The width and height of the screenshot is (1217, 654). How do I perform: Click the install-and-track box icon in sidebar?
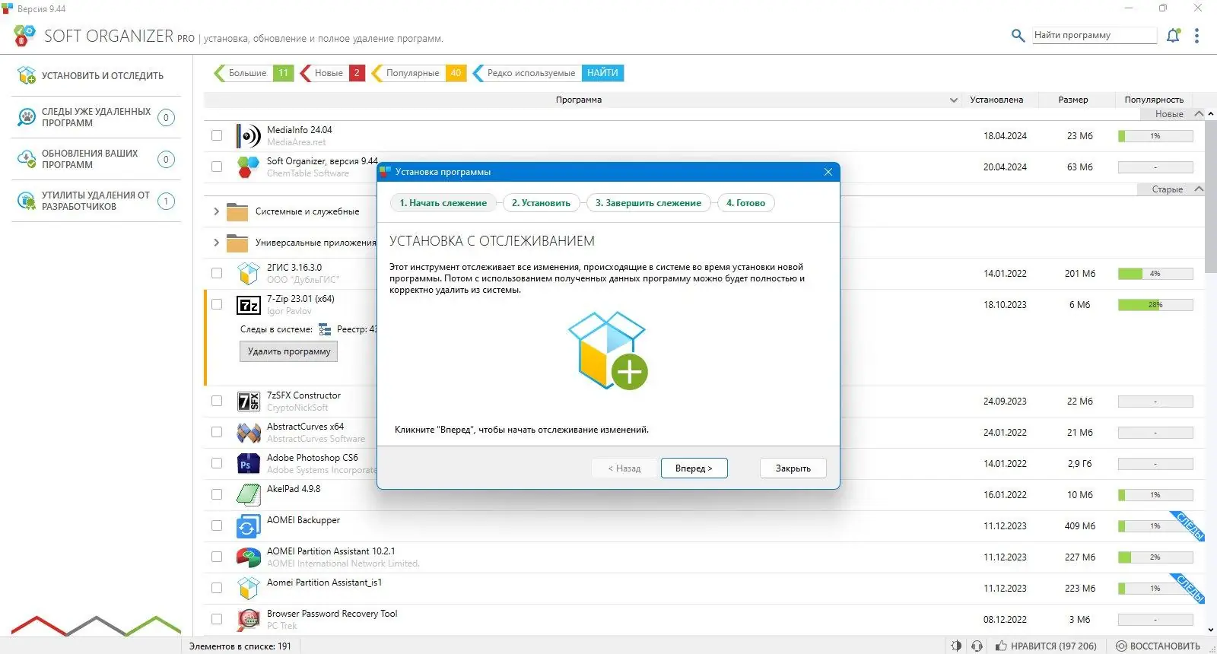tap(27, 75)
